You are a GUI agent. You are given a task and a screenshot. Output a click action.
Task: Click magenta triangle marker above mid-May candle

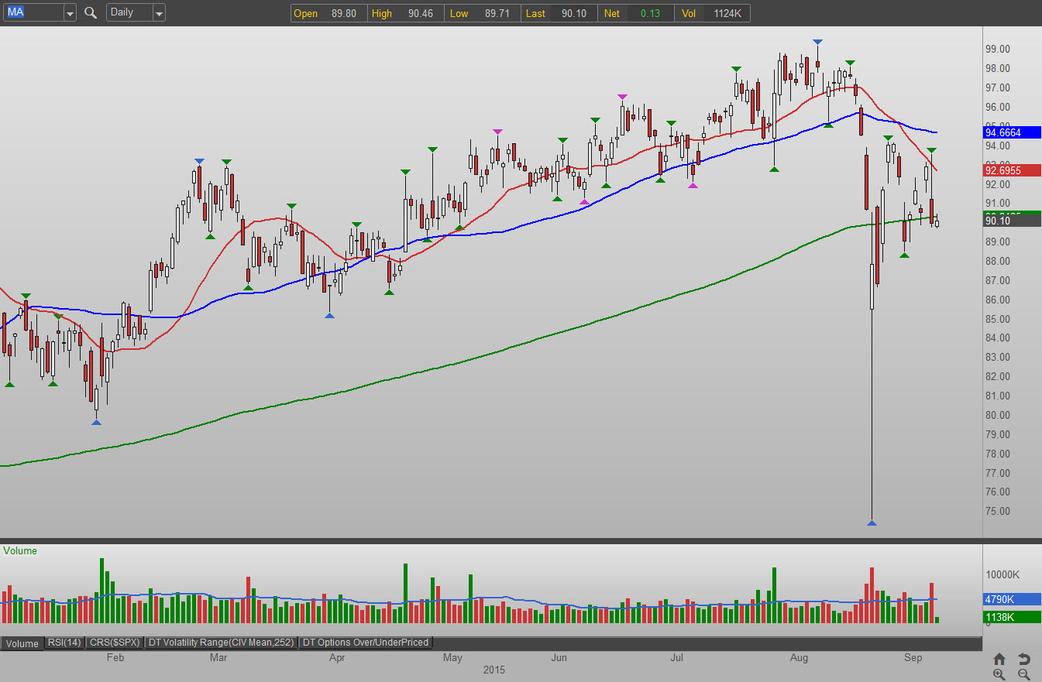click(497, 132)
